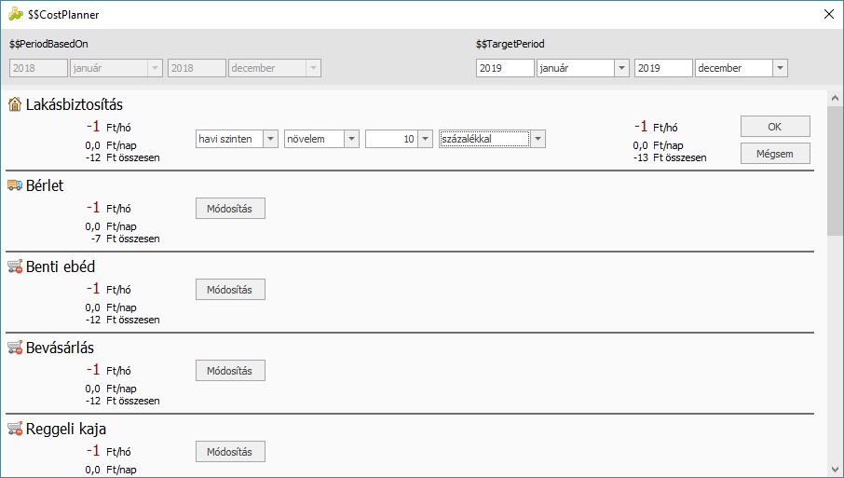Click the CostPlanner app icon in title bar
The height and width of the screenshot is (478, 844).
point(16,14)
